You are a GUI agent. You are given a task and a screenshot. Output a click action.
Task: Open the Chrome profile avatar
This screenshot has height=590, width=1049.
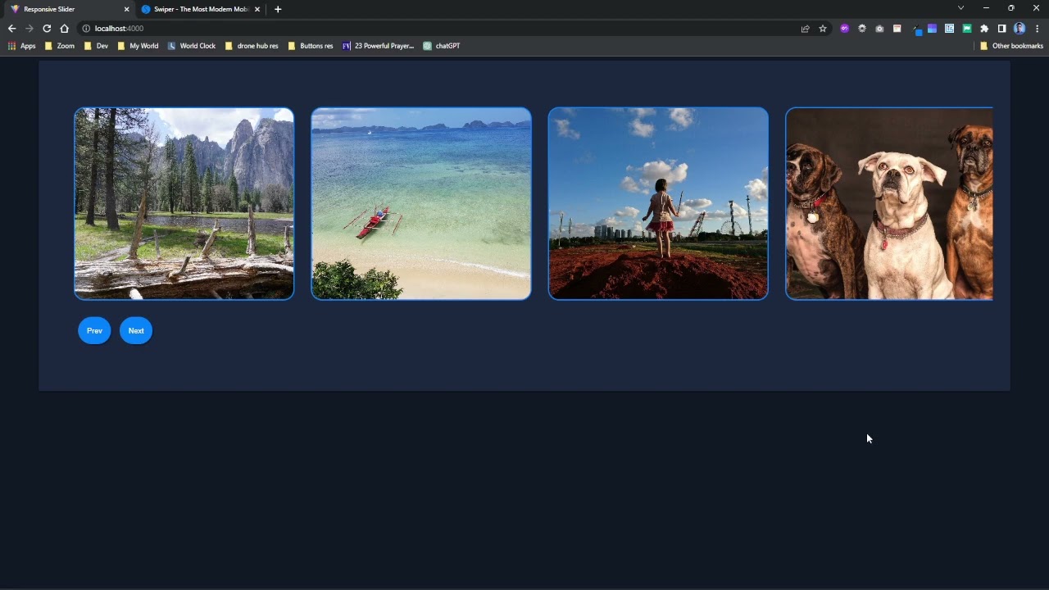(x=1019, y=29)
